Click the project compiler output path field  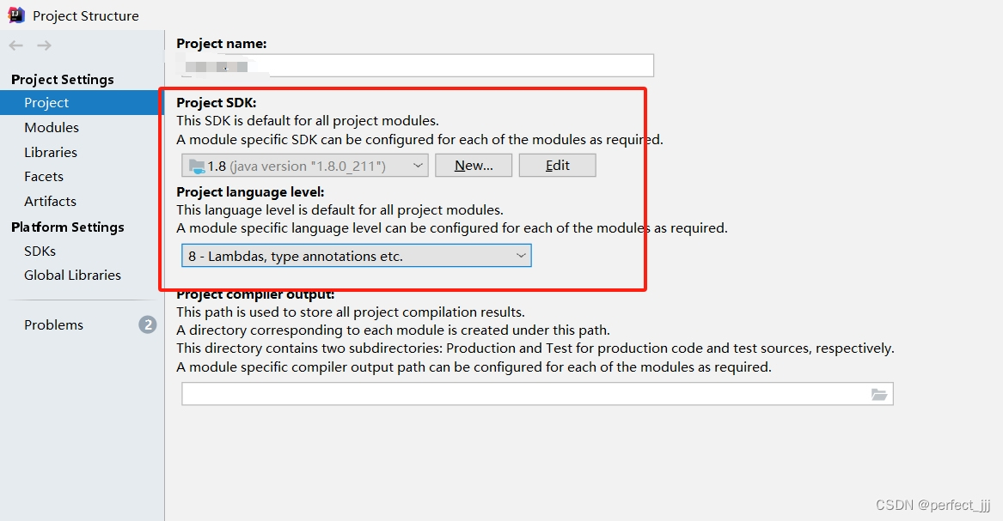516,394
